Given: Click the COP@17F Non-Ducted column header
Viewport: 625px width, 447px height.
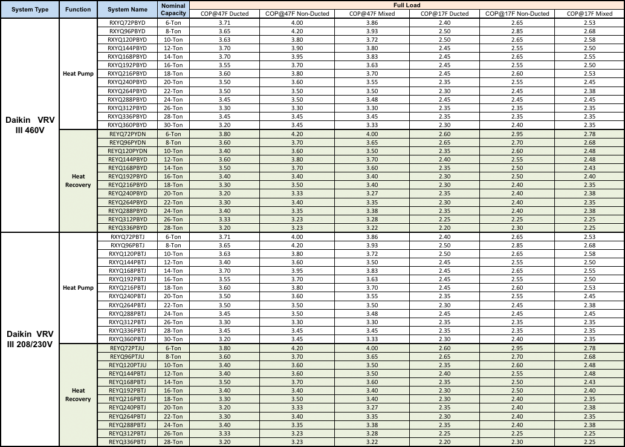Looking at the screenshot, I should click(517, 13).
